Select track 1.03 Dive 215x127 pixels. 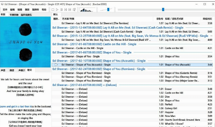coord(132,97)
